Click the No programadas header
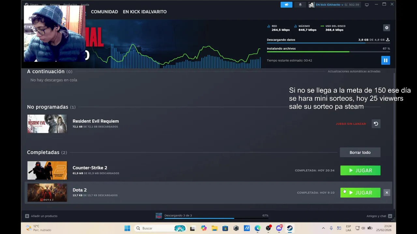Image resolution: width=417 pixels, height=234 pixels. (51, 107)
